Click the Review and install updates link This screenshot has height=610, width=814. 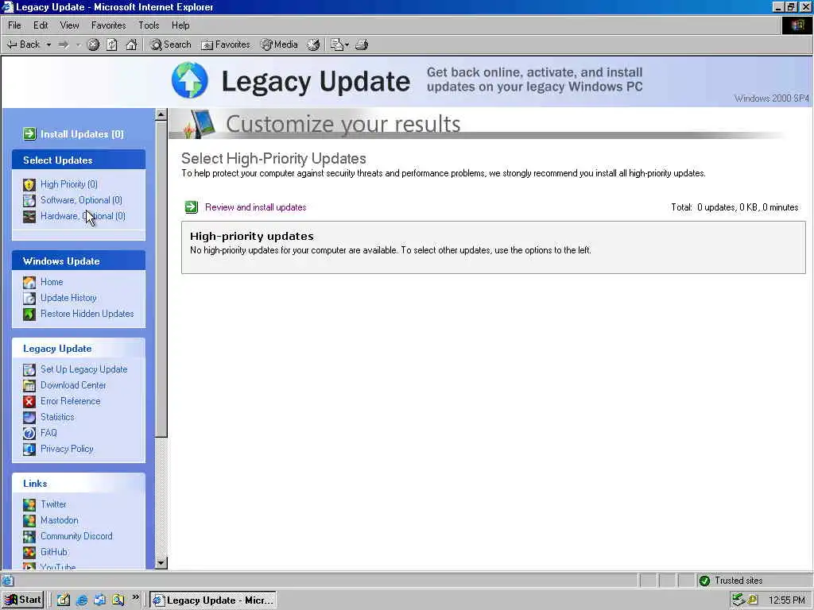[255, 207]
